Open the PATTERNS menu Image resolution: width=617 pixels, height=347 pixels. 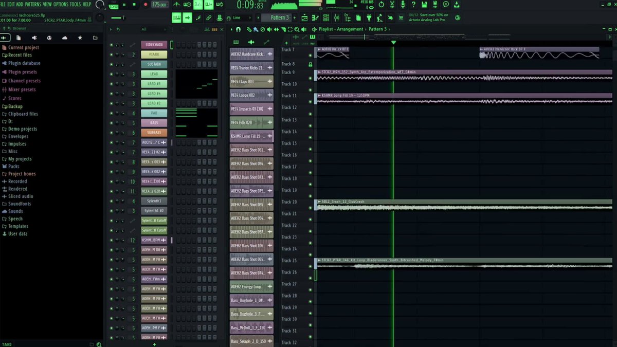(x=33, y=4)
